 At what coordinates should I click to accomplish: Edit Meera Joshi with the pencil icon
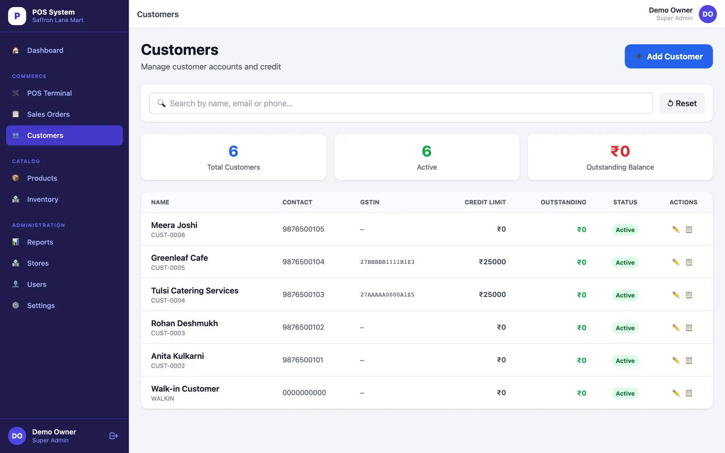point(676,229)
